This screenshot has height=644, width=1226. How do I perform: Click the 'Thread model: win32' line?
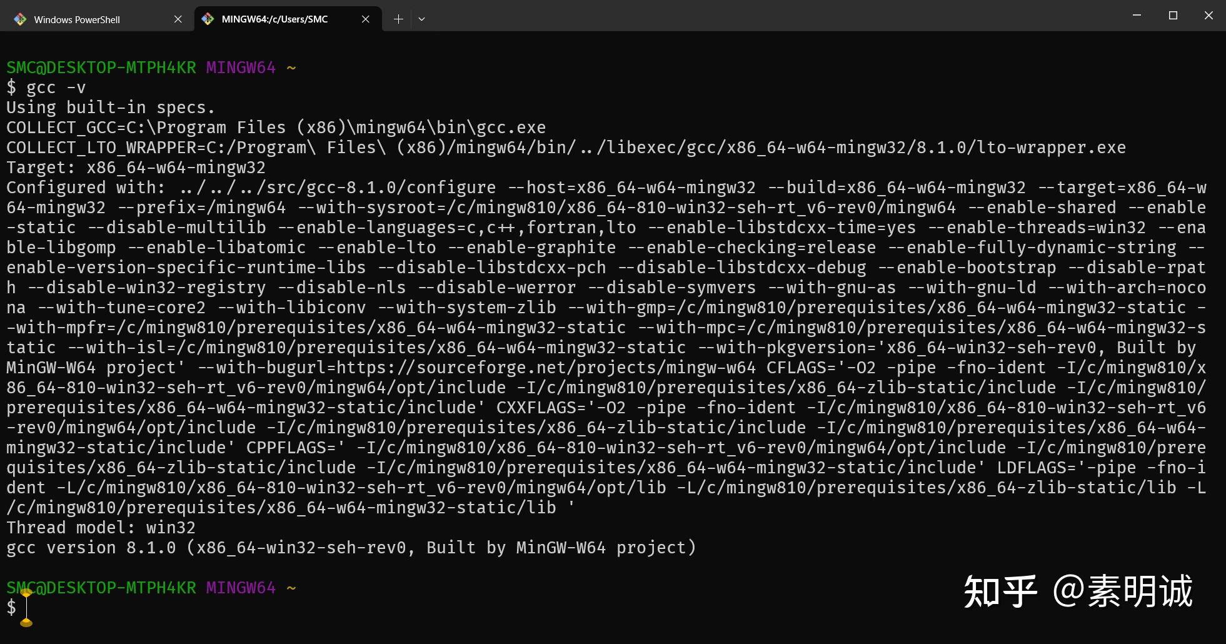101,528
